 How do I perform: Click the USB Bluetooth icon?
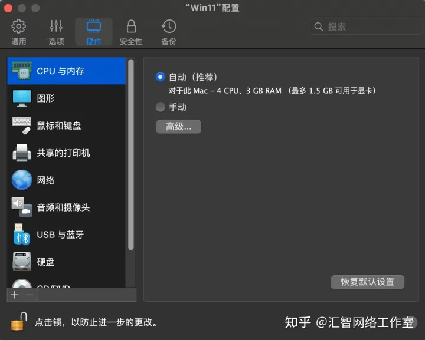coord(22,235)
